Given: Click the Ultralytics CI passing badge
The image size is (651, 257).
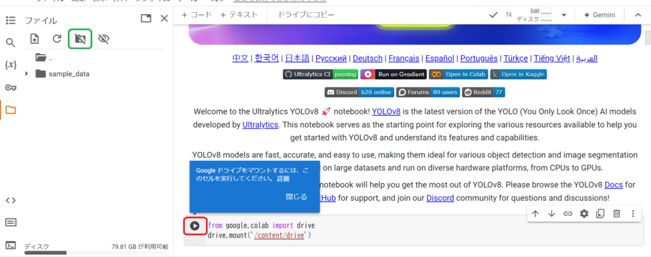Looking at the screenshot, I should [320, 74].
